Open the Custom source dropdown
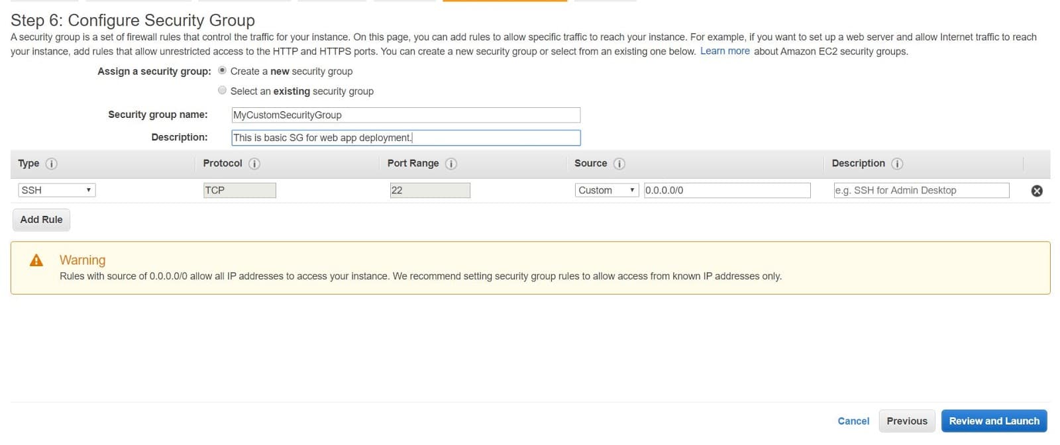The image size is (1060, 445). pyautogui.click(x=607, y=190)
